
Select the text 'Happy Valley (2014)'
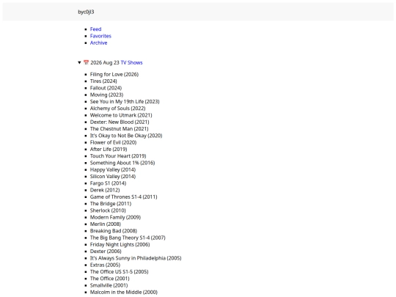tap(113, 169)
